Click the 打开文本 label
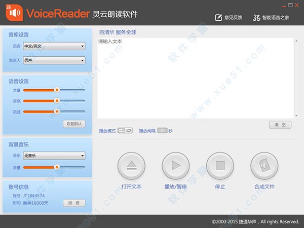 click(131, 186)
